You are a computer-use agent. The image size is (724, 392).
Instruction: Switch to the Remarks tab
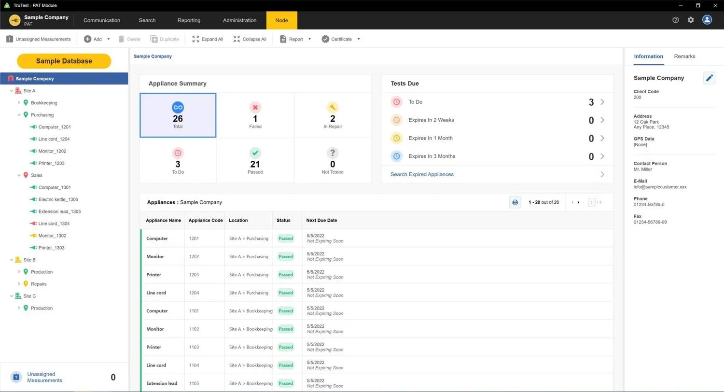coord(684,56)
